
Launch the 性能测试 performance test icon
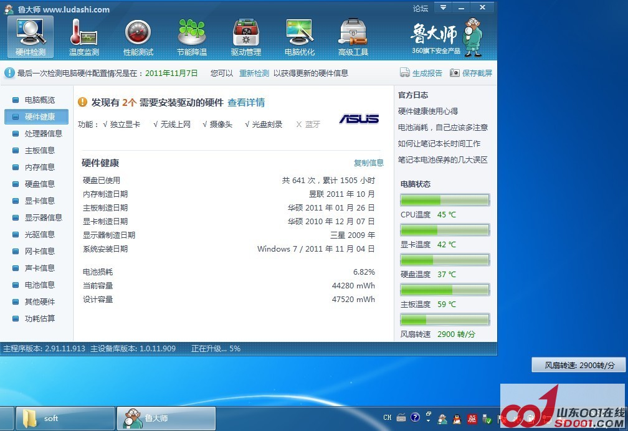point(138,31)
